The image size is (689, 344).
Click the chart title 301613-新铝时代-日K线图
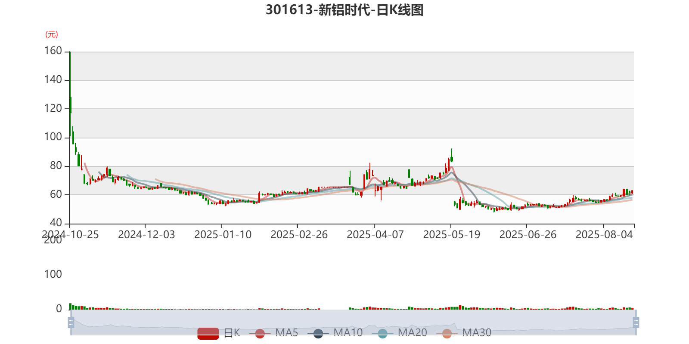coord(344,10)
